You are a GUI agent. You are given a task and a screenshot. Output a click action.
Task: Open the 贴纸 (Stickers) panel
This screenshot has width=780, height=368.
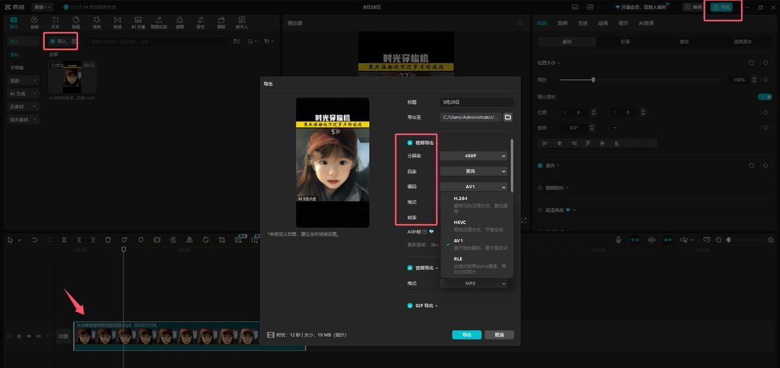[x=76, y=23]
